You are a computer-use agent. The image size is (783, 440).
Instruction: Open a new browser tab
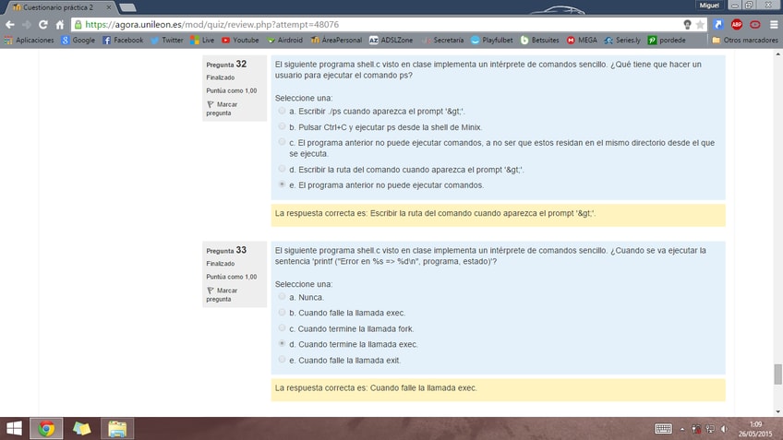pos(127,7)
